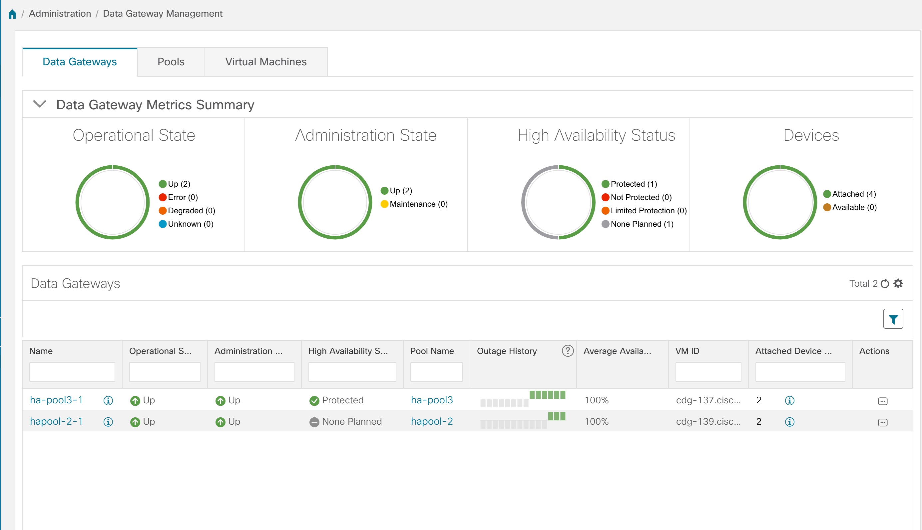Switch to the Virtual Machines tab

(266, 62)
